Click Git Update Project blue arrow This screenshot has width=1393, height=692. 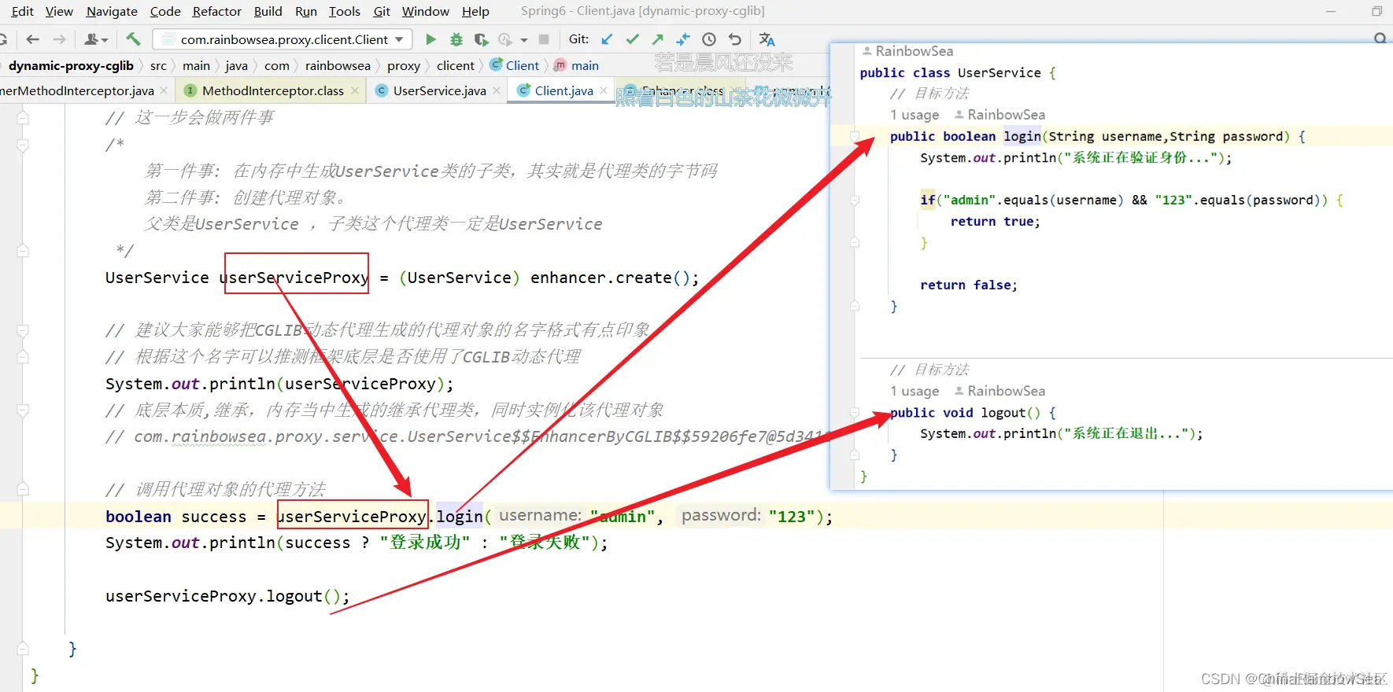pos(607,39)
